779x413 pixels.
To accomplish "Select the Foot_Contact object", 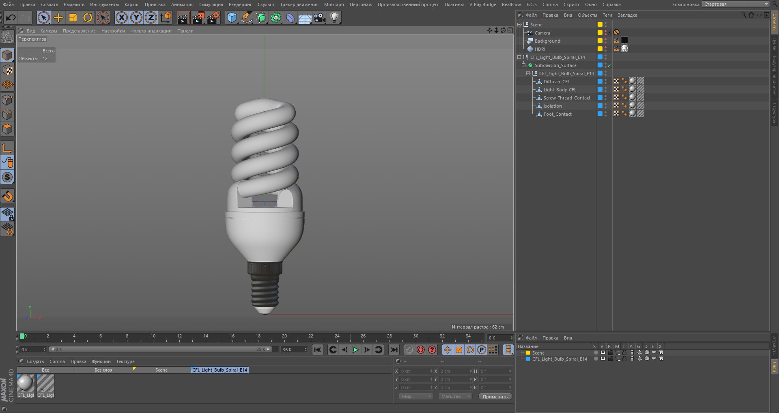I will [x=557, y=114].
